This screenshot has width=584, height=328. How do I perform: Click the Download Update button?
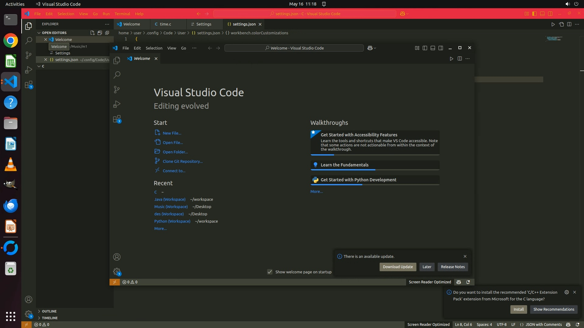coord(398,267)
